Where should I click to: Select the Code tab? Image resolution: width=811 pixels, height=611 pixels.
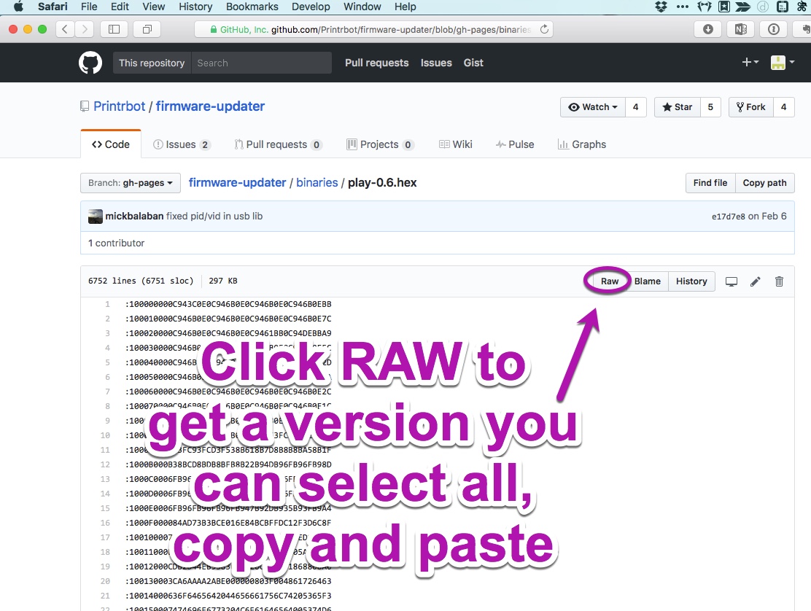point(111,144)
